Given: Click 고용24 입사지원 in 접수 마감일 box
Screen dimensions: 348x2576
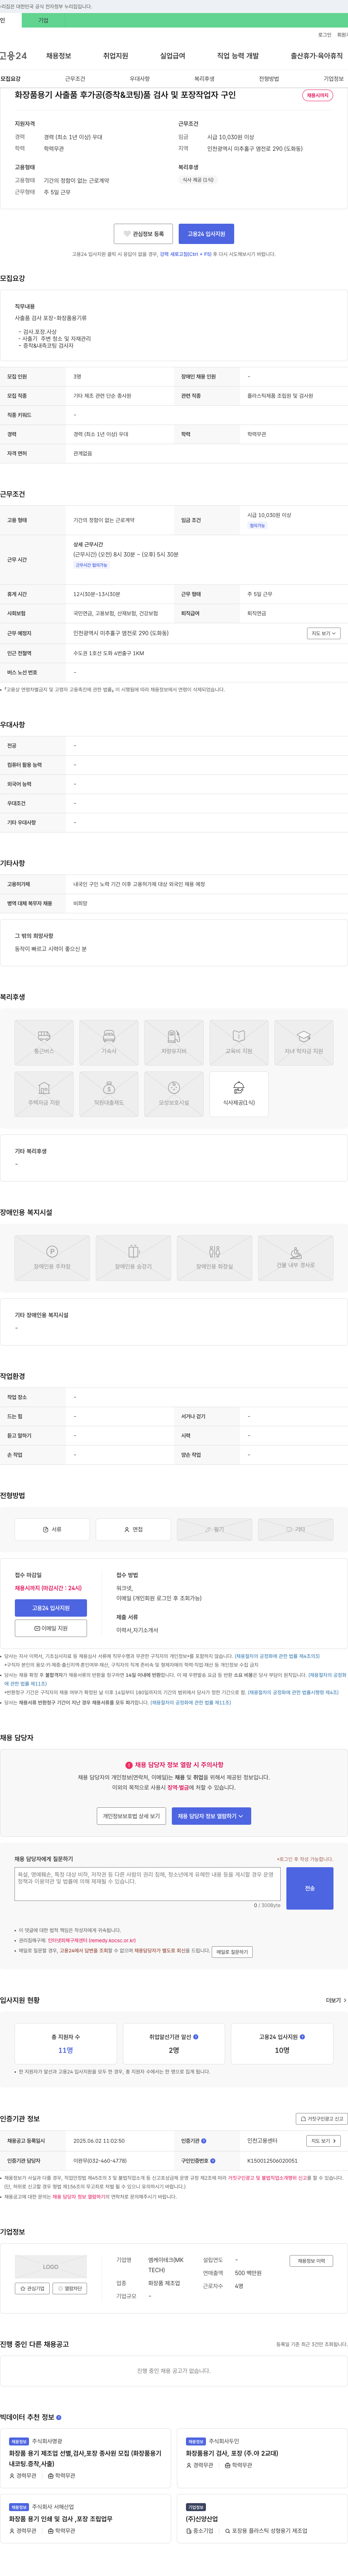Looking at the screenshot, I should coord(51,1608).
